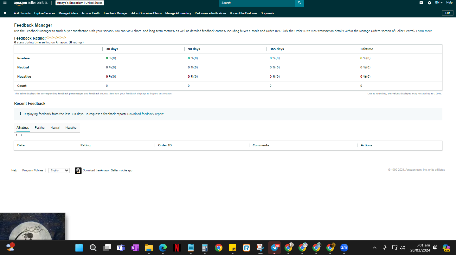Open RingCentral from the taskbar
Screen dimensions: 456x255
coord(247,248)
